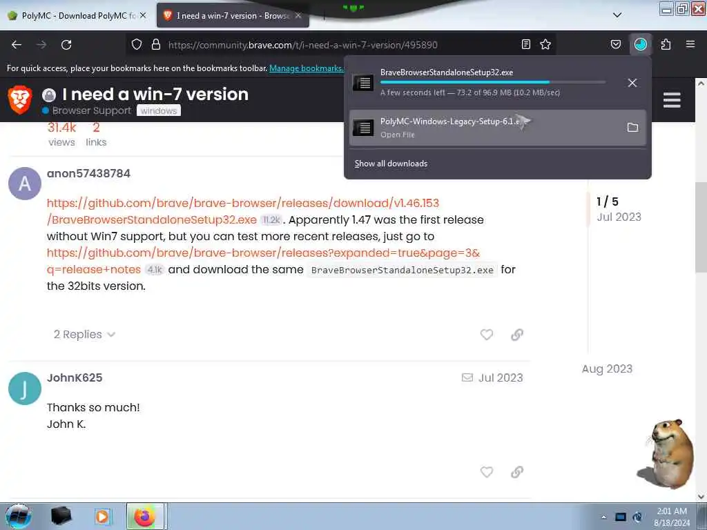Expand the 2 Replies dropdown
The height and width of the screenshot is (530, 707).
(84, 335)
